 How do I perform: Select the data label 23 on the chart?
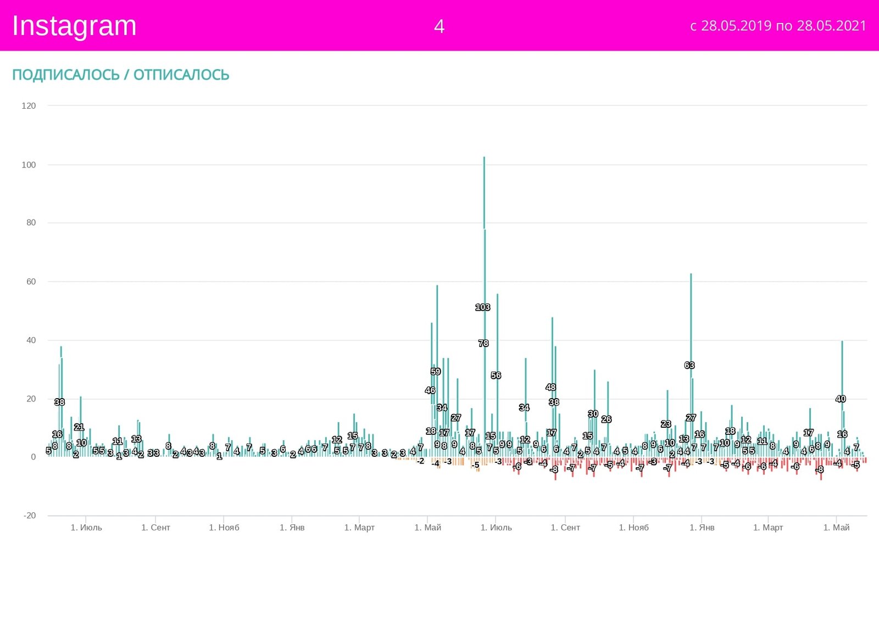pyautogui.click(x=665, y=424)
